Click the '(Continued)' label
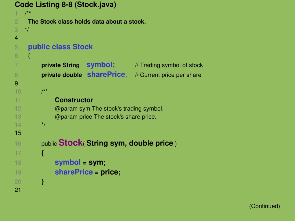This screenshot has width=295, height=221. [x=264, y=206]
